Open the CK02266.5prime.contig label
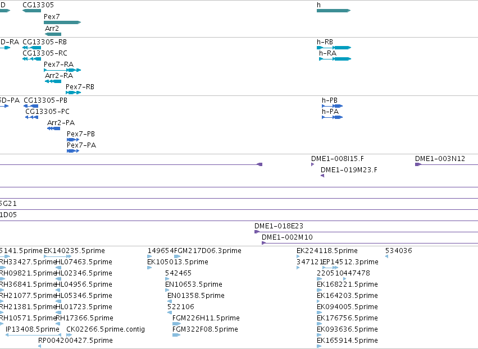The width and height of the screenshot is (478, 349). 106,330
